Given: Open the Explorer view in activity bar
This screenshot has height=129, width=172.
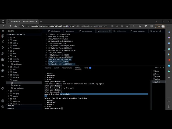Looking at the screenshot, I should click(3, 36).
